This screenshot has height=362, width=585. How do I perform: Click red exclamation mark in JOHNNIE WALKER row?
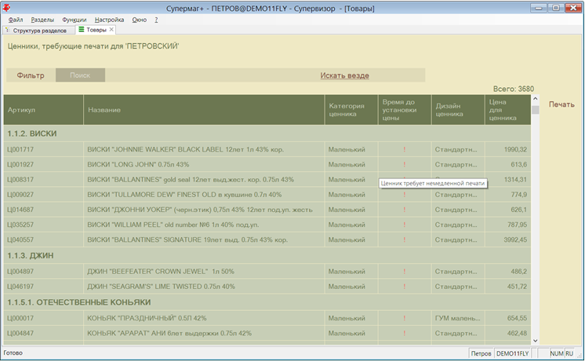coord(405,149)
